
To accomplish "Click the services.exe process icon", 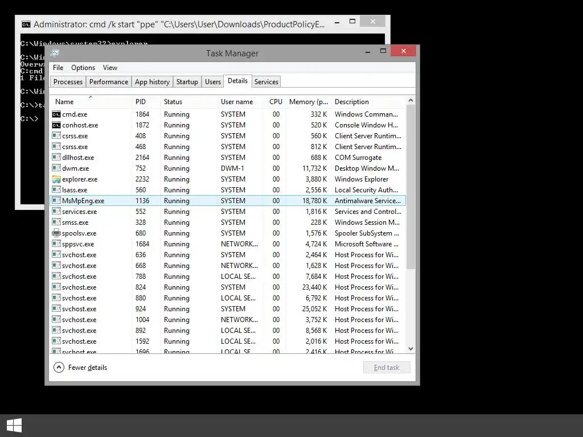I will pos(56,212).
